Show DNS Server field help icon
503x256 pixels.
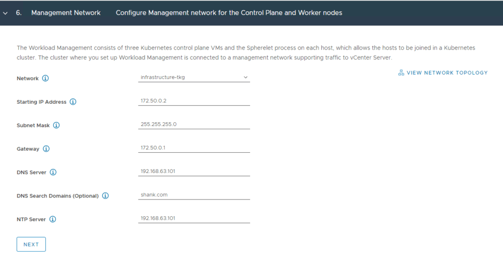(x=53, y=172)
